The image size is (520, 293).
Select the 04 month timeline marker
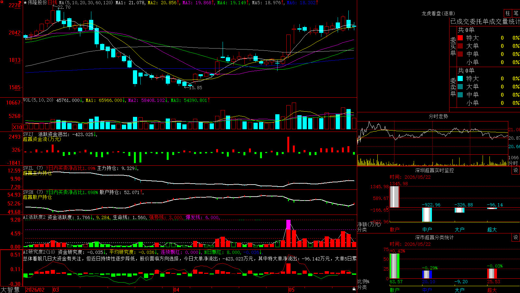(x=176, y=290)
